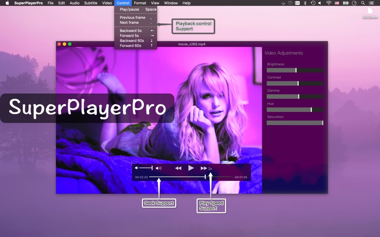This screenshot has height=237, width=380.
Task: Click the seek bar handle
Action: tap(205, 177)
